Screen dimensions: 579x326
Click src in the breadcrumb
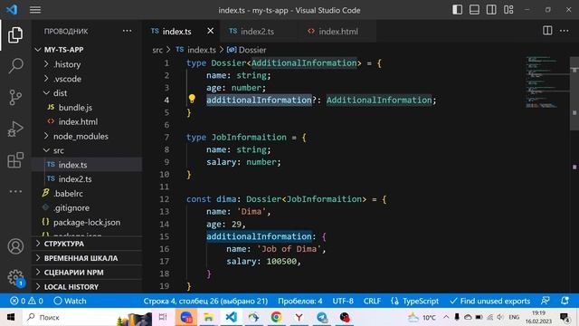coord(157,50)
